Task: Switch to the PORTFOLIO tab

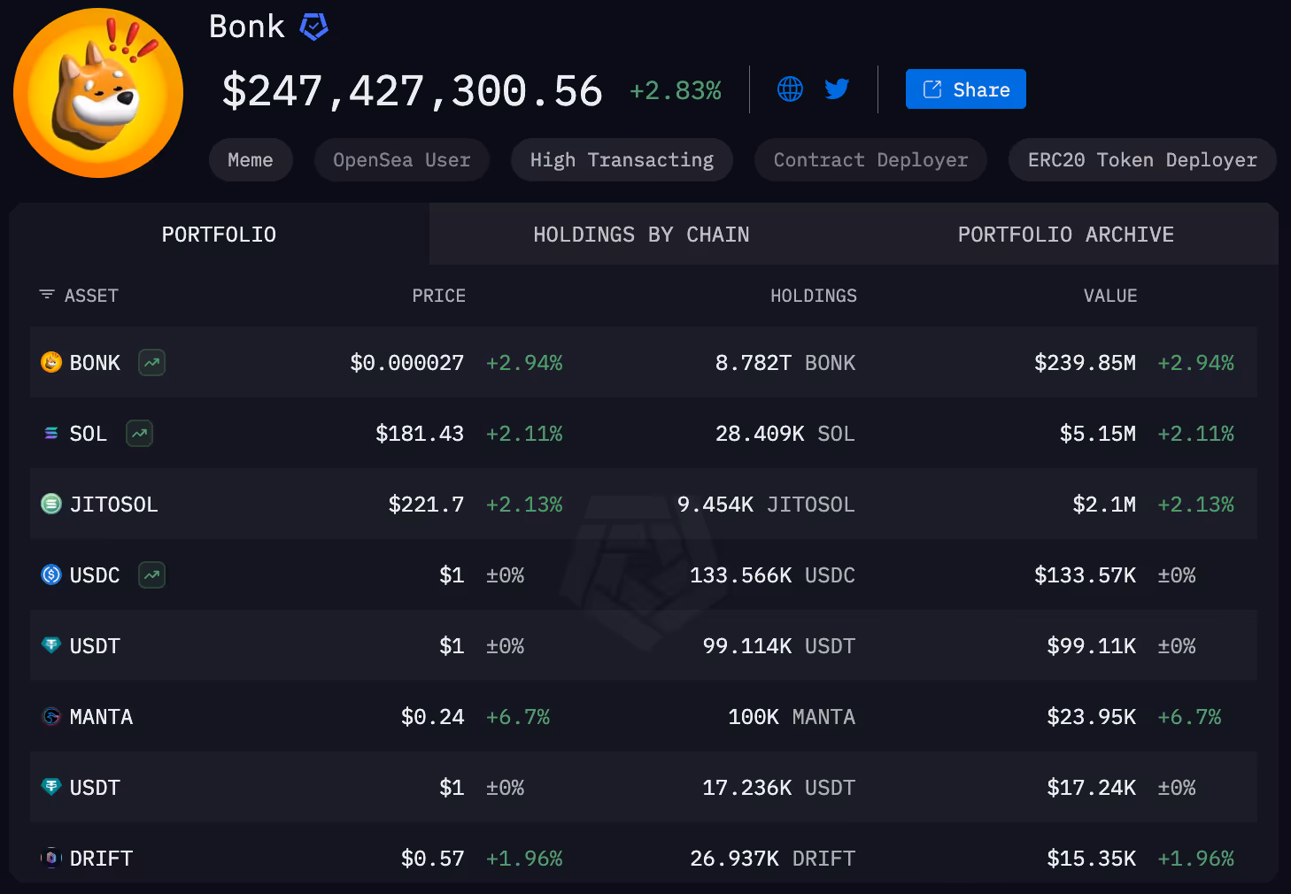Action: (219, 235)
